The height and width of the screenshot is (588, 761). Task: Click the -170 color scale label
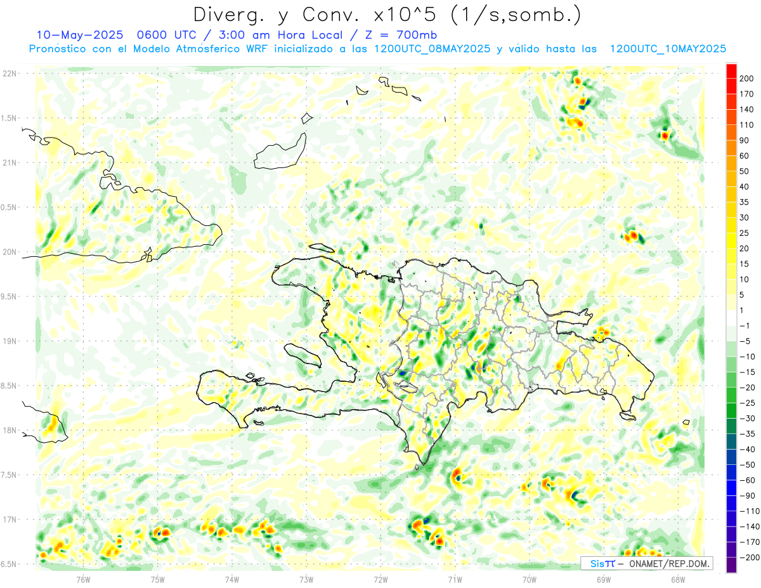pyautogui.click(x=749, y=542)
